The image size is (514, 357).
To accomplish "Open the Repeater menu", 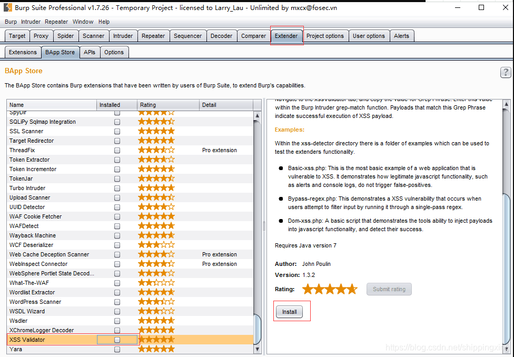I will (x=56, y=22).
